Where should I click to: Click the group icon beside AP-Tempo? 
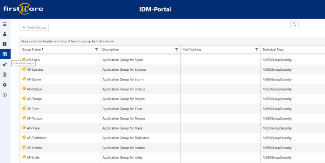[x=24, y=99]
